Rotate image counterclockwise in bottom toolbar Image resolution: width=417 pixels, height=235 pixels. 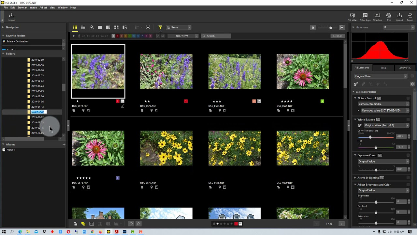pos(131,224)
